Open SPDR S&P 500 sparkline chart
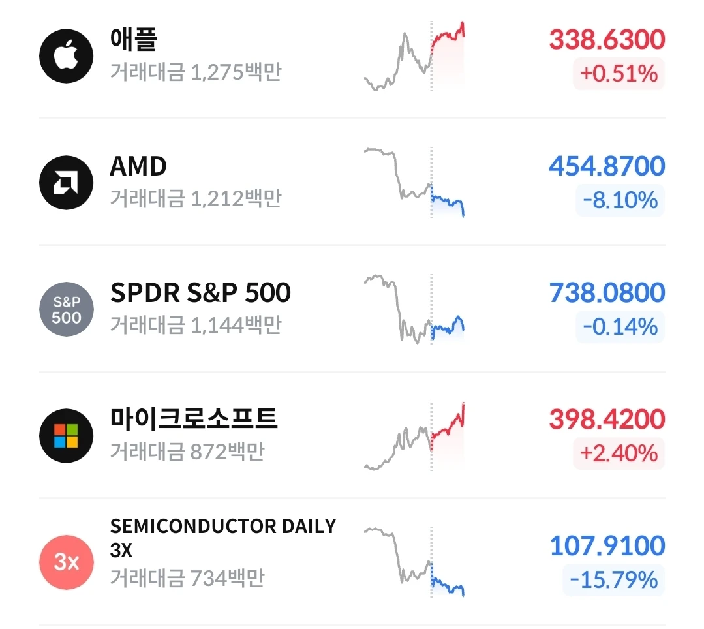 414,309
